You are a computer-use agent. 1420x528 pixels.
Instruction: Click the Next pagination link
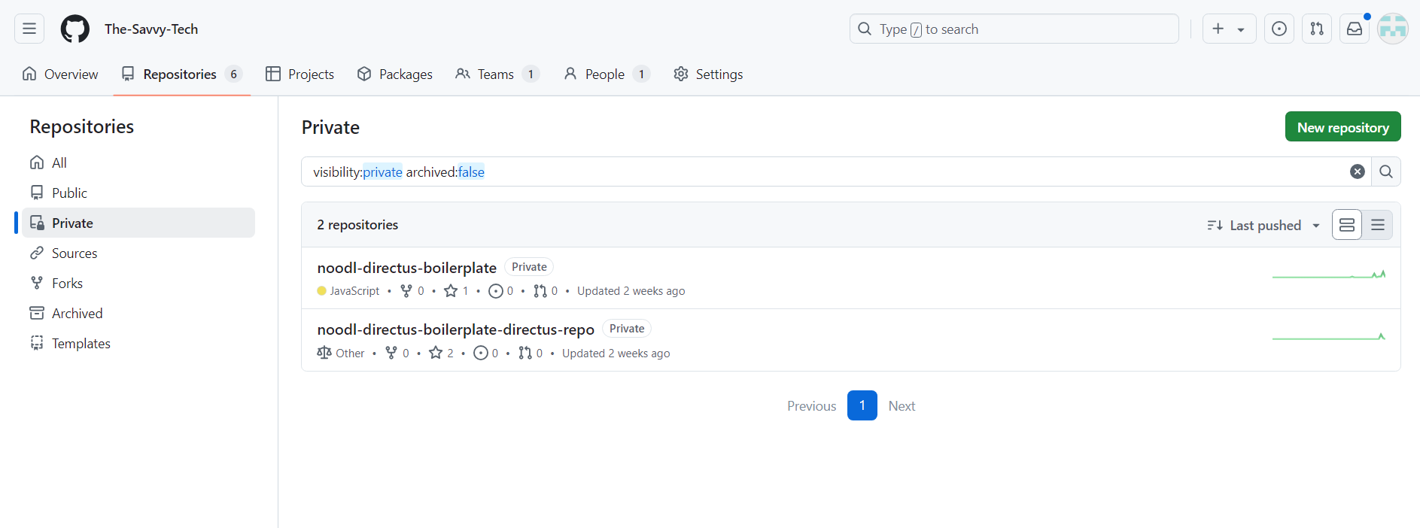(902, 405)
